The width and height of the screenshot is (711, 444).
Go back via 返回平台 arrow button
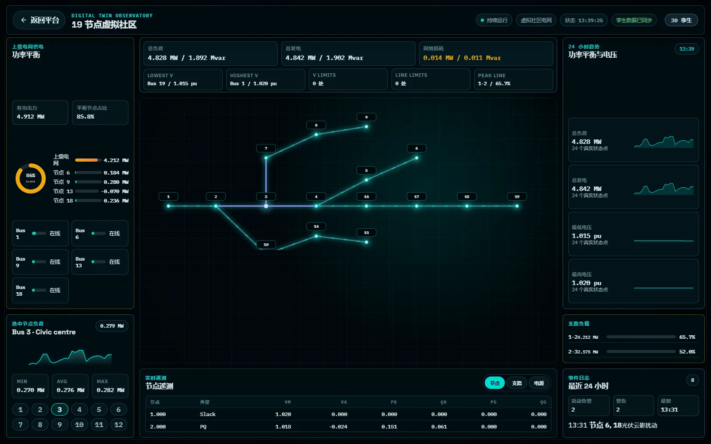click(x=39, y=20)
